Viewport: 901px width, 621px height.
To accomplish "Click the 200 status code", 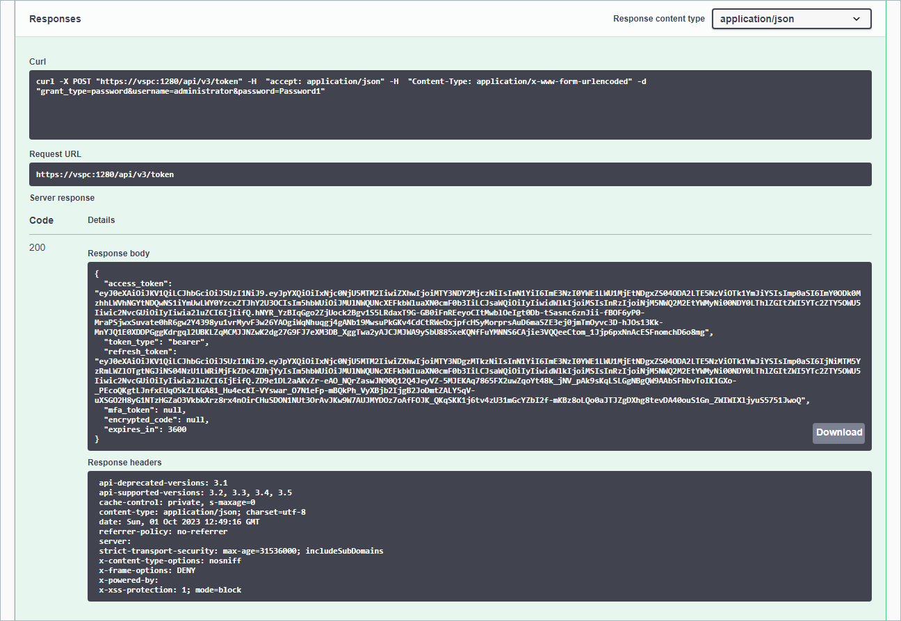I will coord(38,247).
